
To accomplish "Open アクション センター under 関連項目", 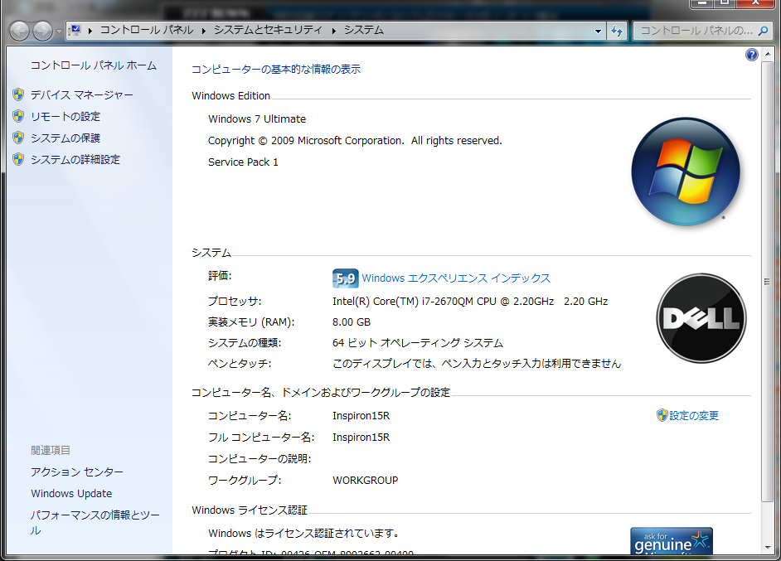I will [x=77, y=472].
